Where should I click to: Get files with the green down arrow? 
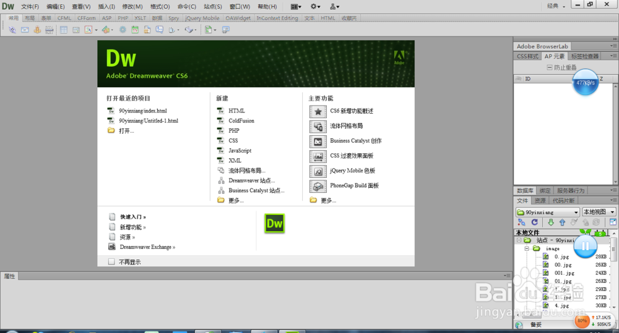click(x=551, y=222)
